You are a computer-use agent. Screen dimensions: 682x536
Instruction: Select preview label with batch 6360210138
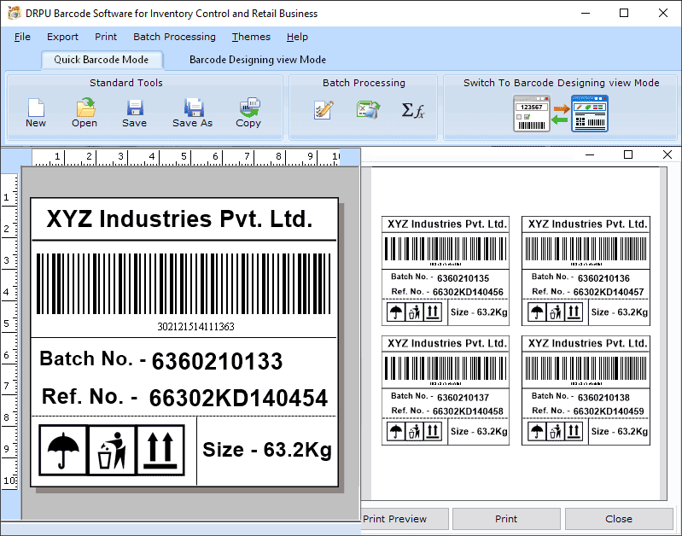coord(586,390)
